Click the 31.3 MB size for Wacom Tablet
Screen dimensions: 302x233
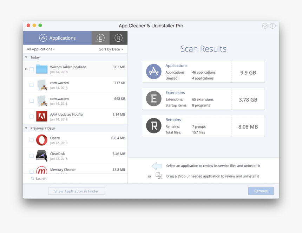pos(119,67)
